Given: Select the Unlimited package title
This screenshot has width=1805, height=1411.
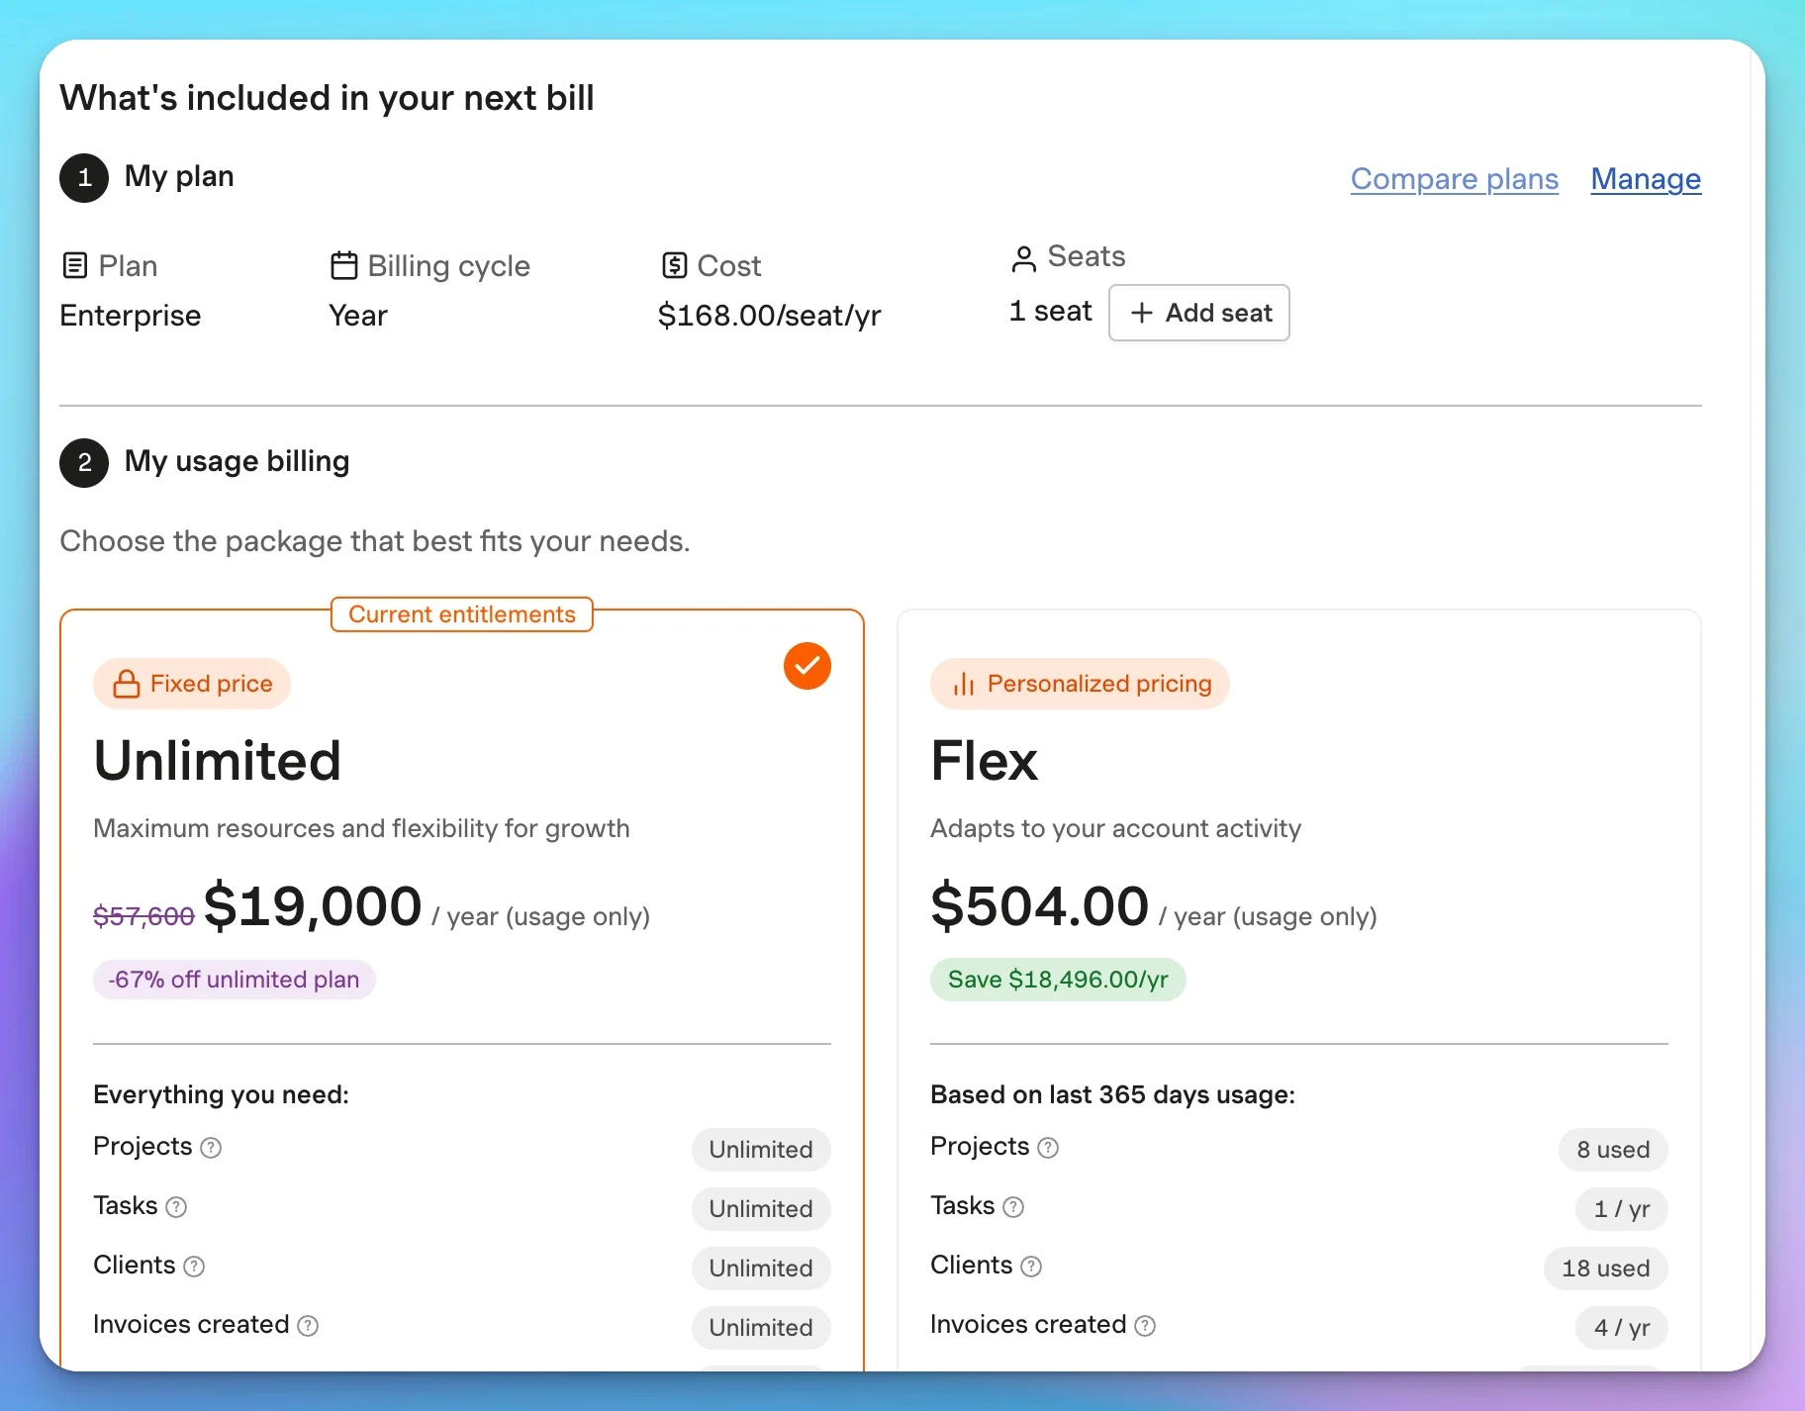Looking at the screenshot, I should pyautogui.click(x=218, y=761).
